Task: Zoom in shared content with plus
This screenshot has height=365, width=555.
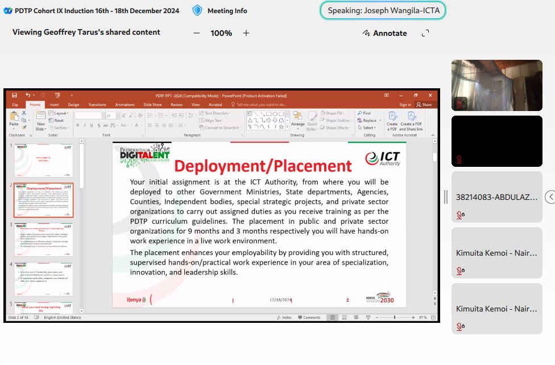Action: (246, 33)
